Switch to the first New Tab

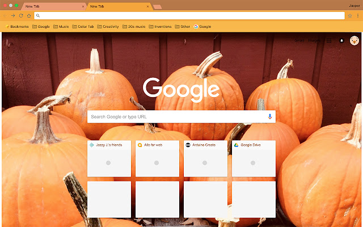pyautogui.click(x=53, y=6)
